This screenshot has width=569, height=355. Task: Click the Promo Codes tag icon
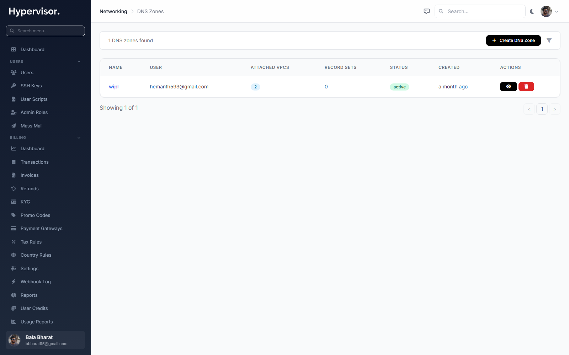tap(14, 215)
